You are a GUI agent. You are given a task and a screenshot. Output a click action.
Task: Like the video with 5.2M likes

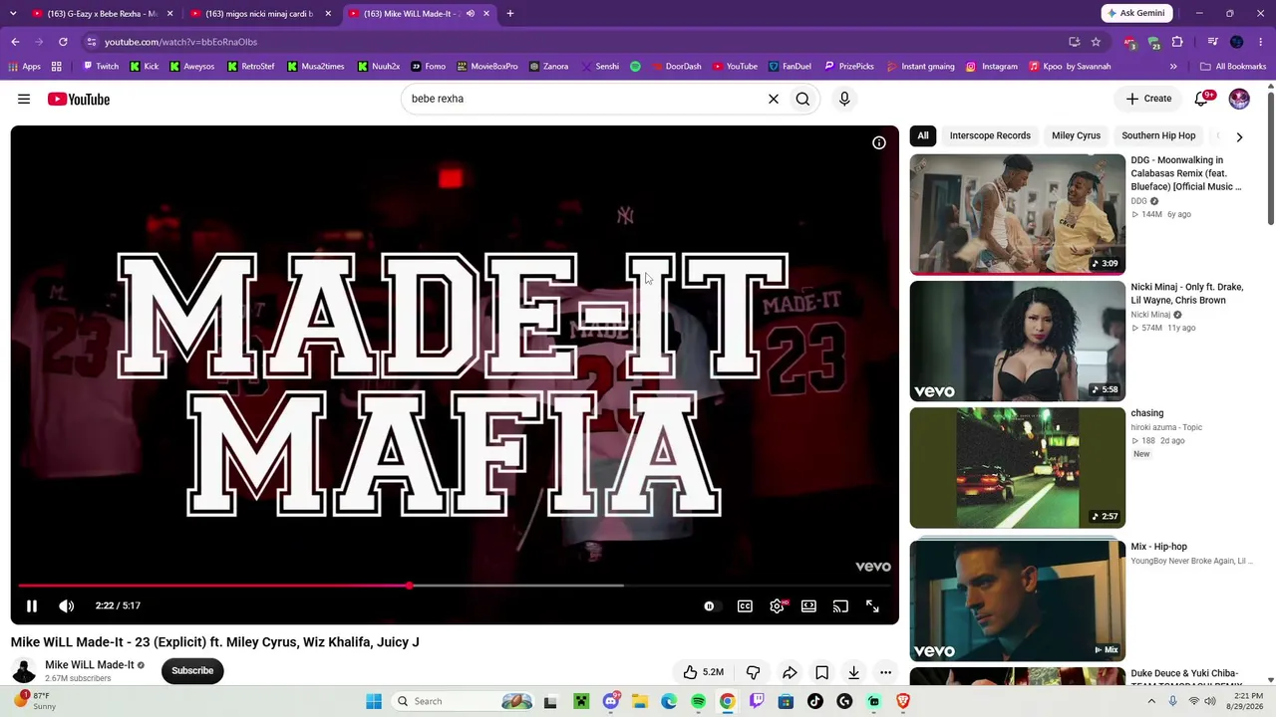703,672
